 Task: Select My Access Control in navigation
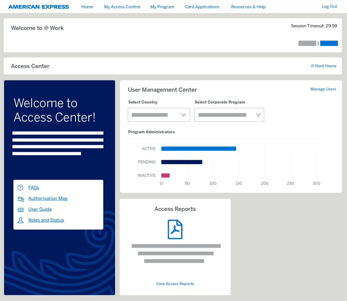point(122,7)
